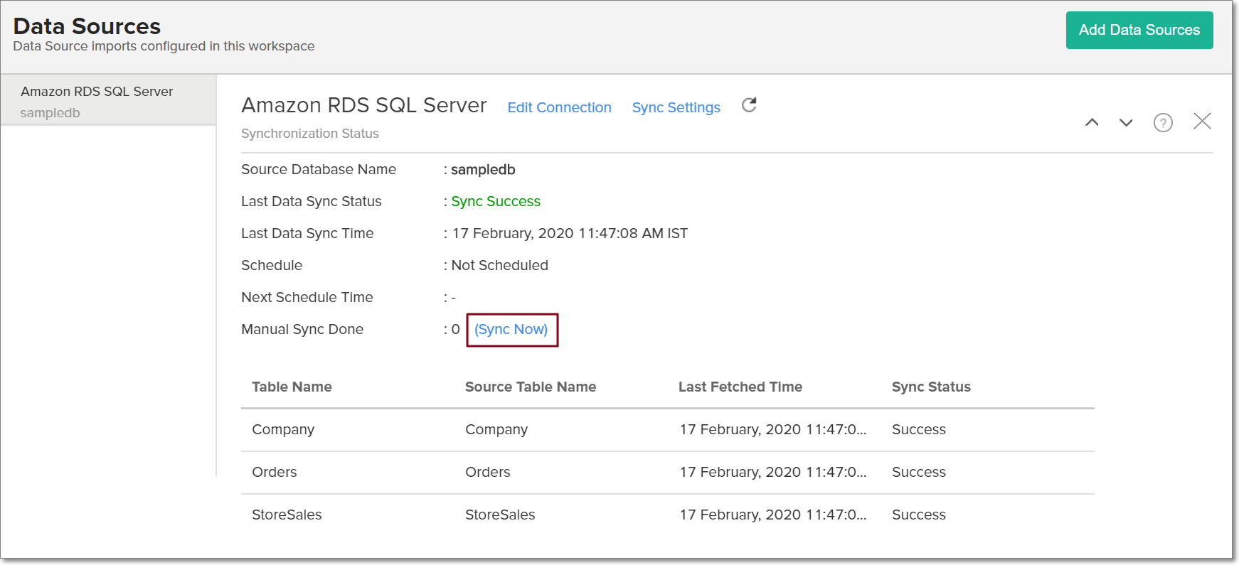Select the Company table row
The width and height of the screenshot is (1239, 565).
coord(283,429)
